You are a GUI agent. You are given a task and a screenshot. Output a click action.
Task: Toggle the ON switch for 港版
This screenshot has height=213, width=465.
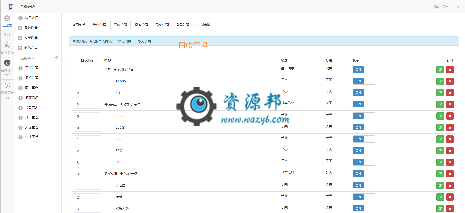364,197
